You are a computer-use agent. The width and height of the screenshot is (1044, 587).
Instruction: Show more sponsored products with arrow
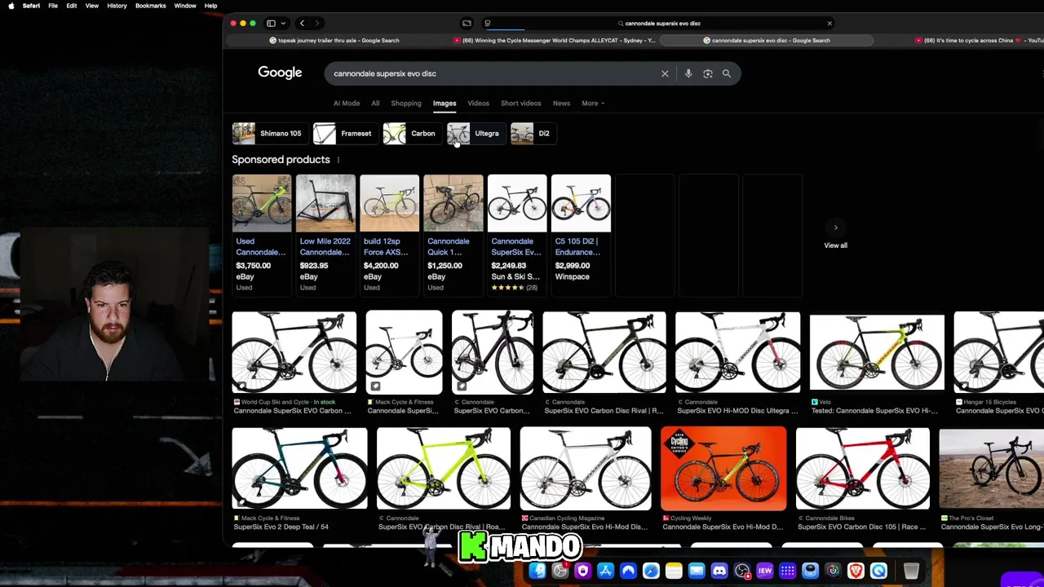pos(835,227)
